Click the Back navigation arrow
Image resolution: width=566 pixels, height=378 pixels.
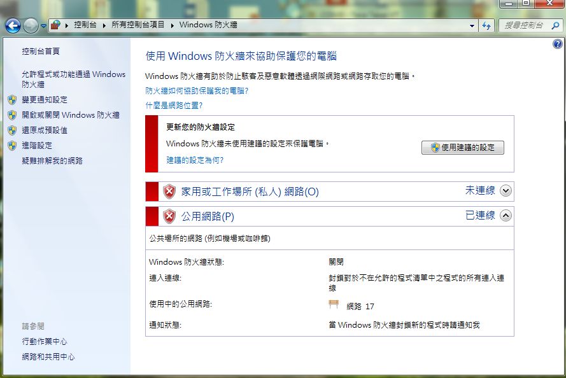[x=13, y=25]
